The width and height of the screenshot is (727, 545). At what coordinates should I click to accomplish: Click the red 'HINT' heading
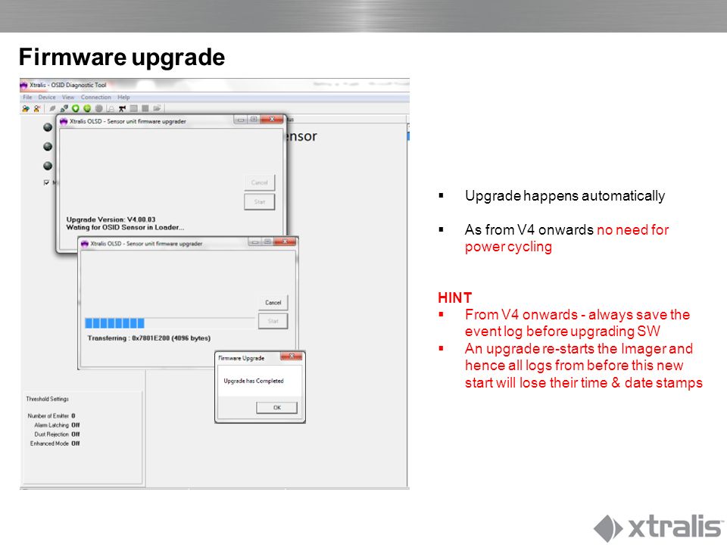point(455,298)
